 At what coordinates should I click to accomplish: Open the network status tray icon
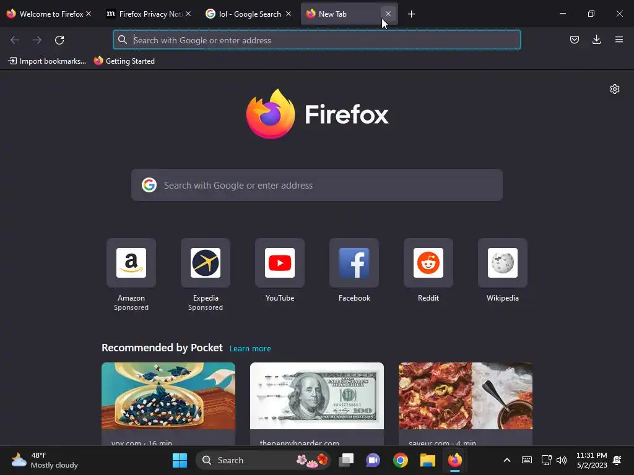(546, 460)
